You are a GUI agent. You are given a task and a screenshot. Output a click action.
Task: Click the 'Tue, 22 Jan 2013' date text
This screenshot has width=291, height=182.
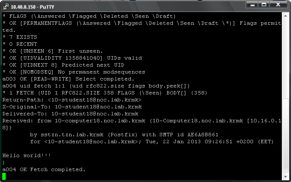[173, 142]
